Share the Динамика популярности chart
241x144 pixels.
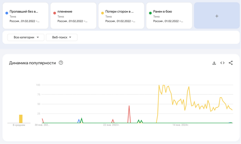pyautogui.click(x=231, y=63)
